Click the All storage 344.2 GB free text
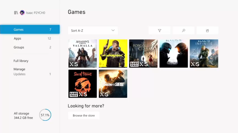This screenshot has width=238, height=133. (x=23, y=116)
